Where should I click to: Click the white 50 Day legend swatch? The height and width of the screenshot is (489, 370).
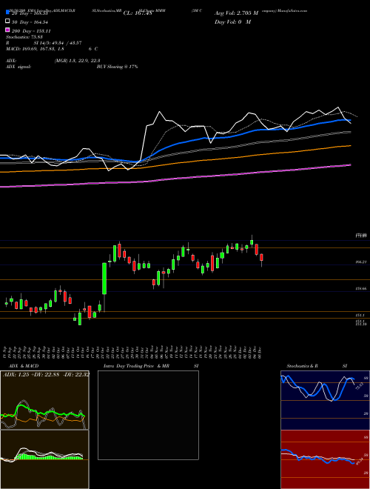(x=7, y=21)
